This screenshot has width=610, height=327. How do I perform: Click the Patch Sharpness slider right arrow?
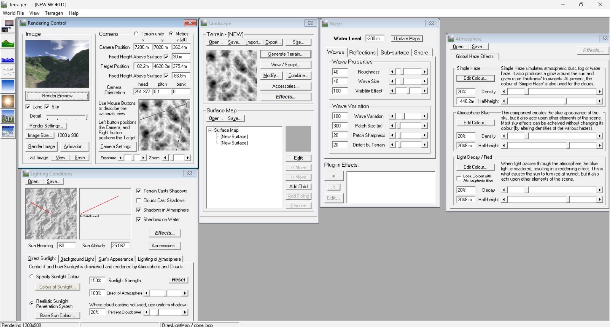(x=424, y=135)
